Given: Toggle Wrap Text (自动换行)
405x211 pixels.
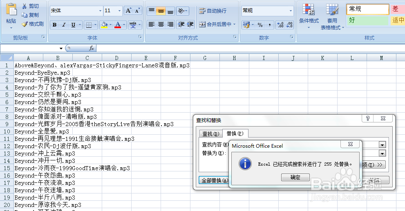Looking at the screenshot, I should [x=213, y=11].
